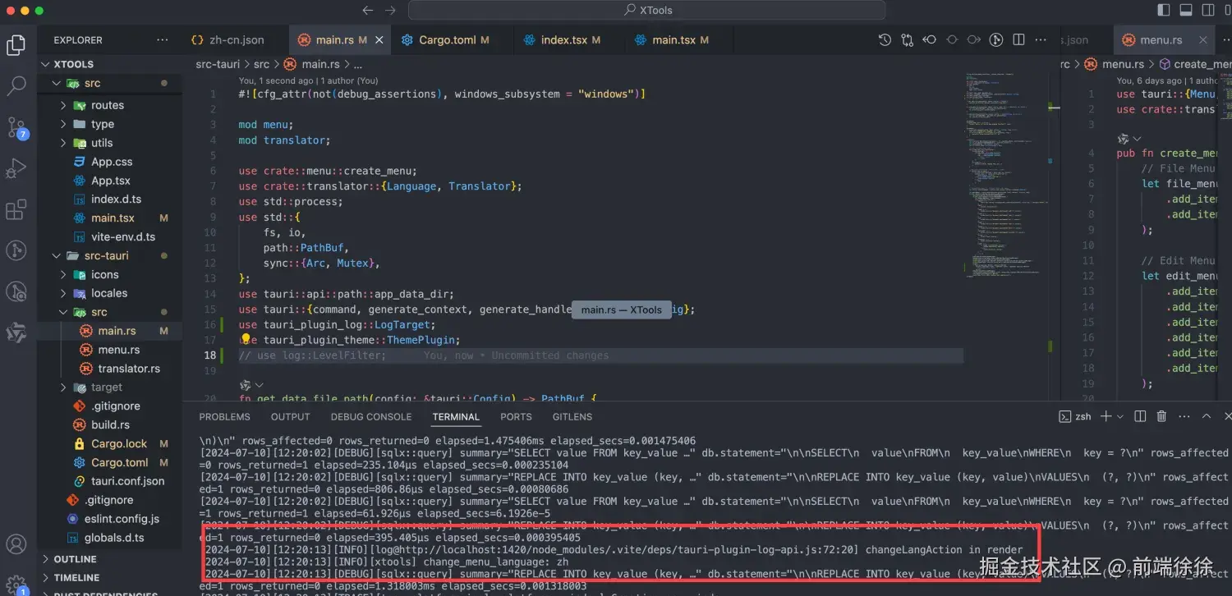
Task: Open the Manage gear in activity bar
Action: (16, 584)
